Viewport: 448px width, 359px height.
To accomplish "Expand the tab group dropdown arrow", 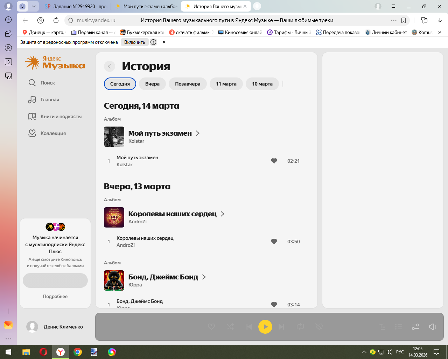I will point(34,6).
